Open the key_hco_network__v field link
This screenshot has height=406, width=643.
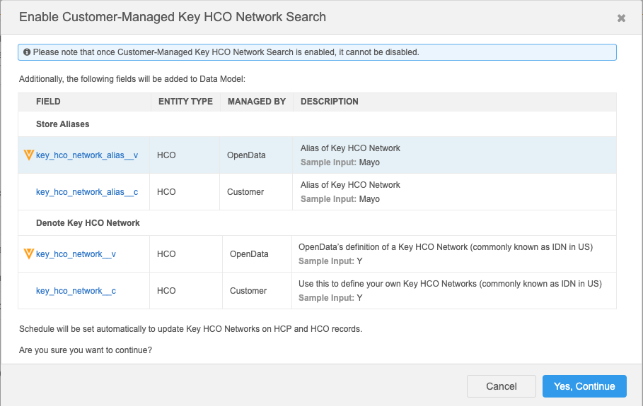click(76, 254)
